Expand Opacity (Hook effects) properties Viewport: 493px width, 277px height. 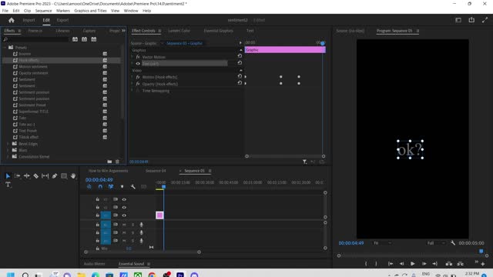(x=132, y=84)
